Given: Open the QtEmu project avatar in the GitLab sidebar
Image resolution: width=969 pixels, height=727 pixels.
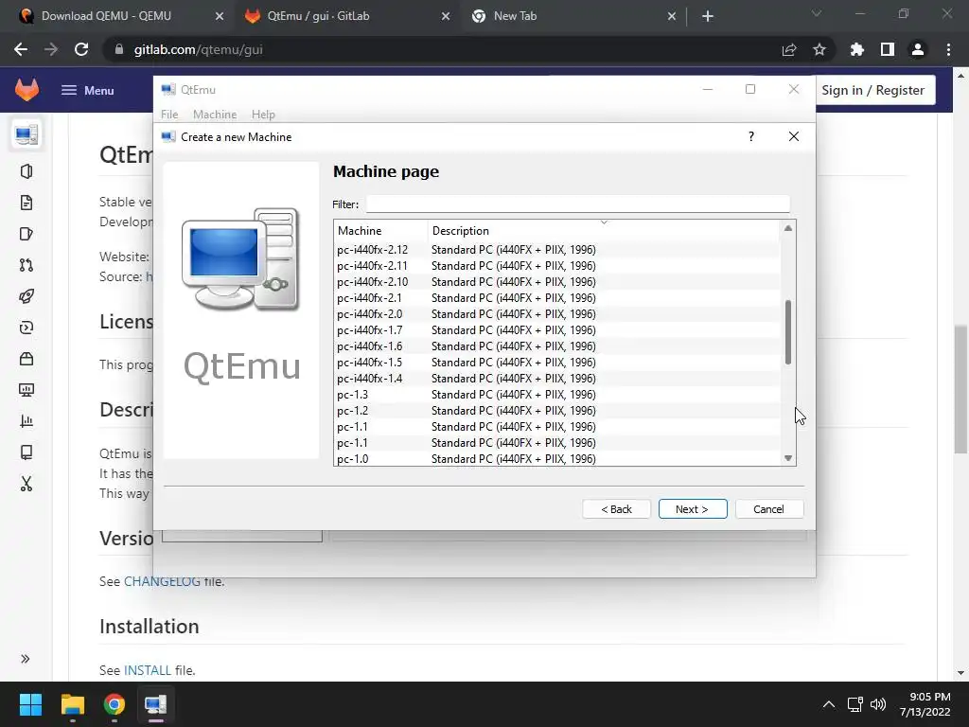Looking at the screenshot, I should [26, 134].
